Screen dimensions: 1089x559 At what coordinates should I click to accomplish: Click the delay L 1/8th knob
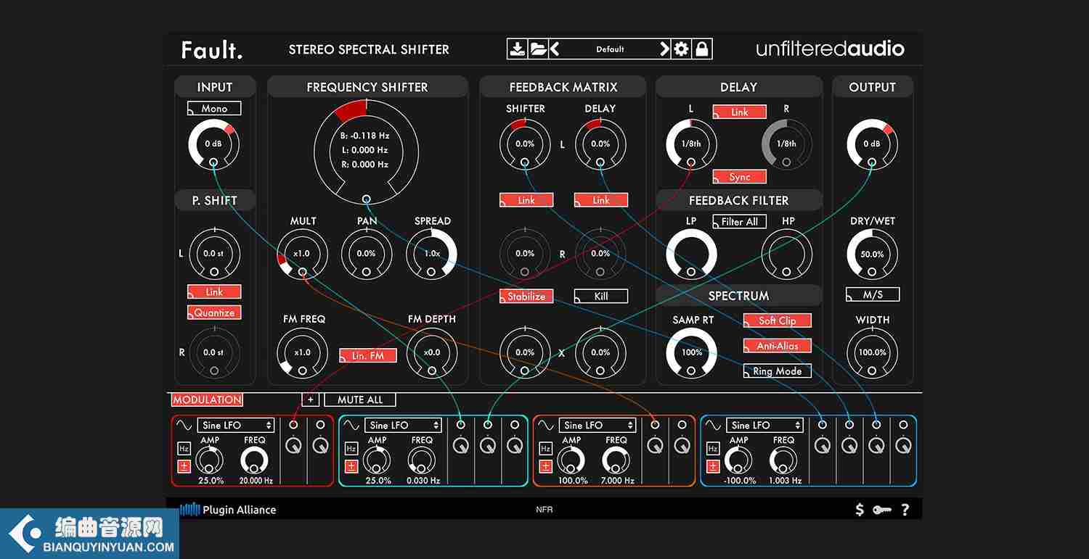click(x=691, y=144)
